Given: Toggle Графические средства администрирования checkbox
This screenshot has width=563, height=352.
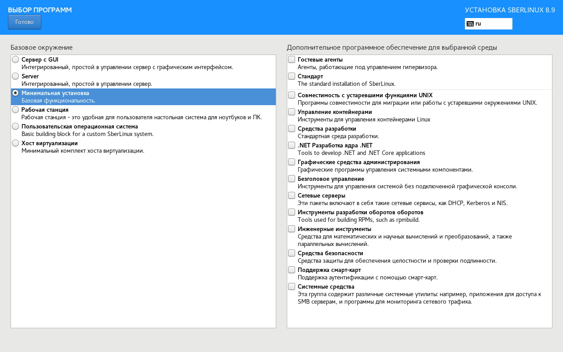Looking at the screenshot, I should pos(292,162).
